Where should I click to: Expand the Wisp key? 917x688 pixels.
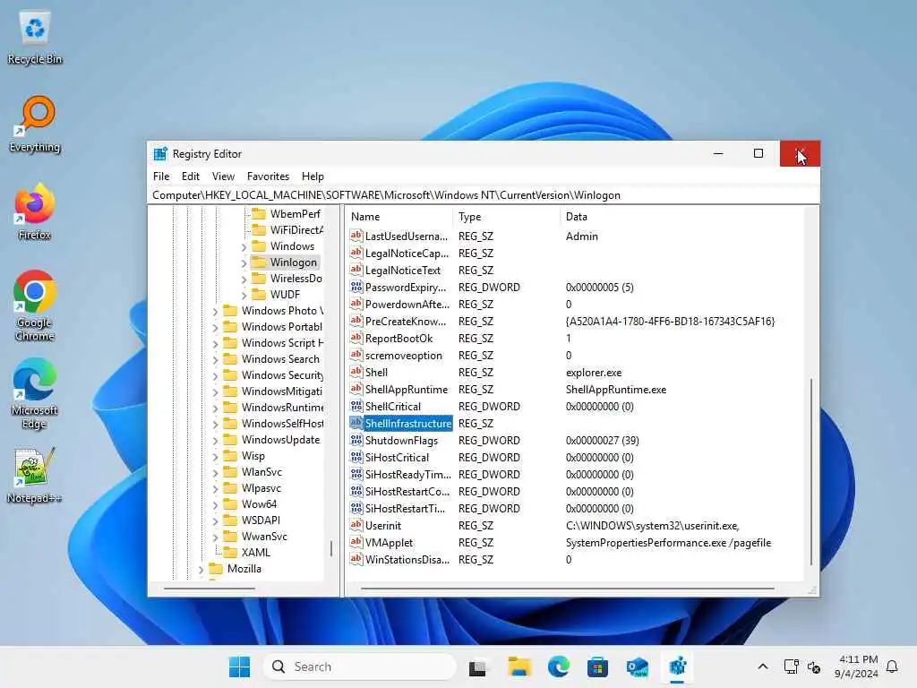click(x=215, y=456)
